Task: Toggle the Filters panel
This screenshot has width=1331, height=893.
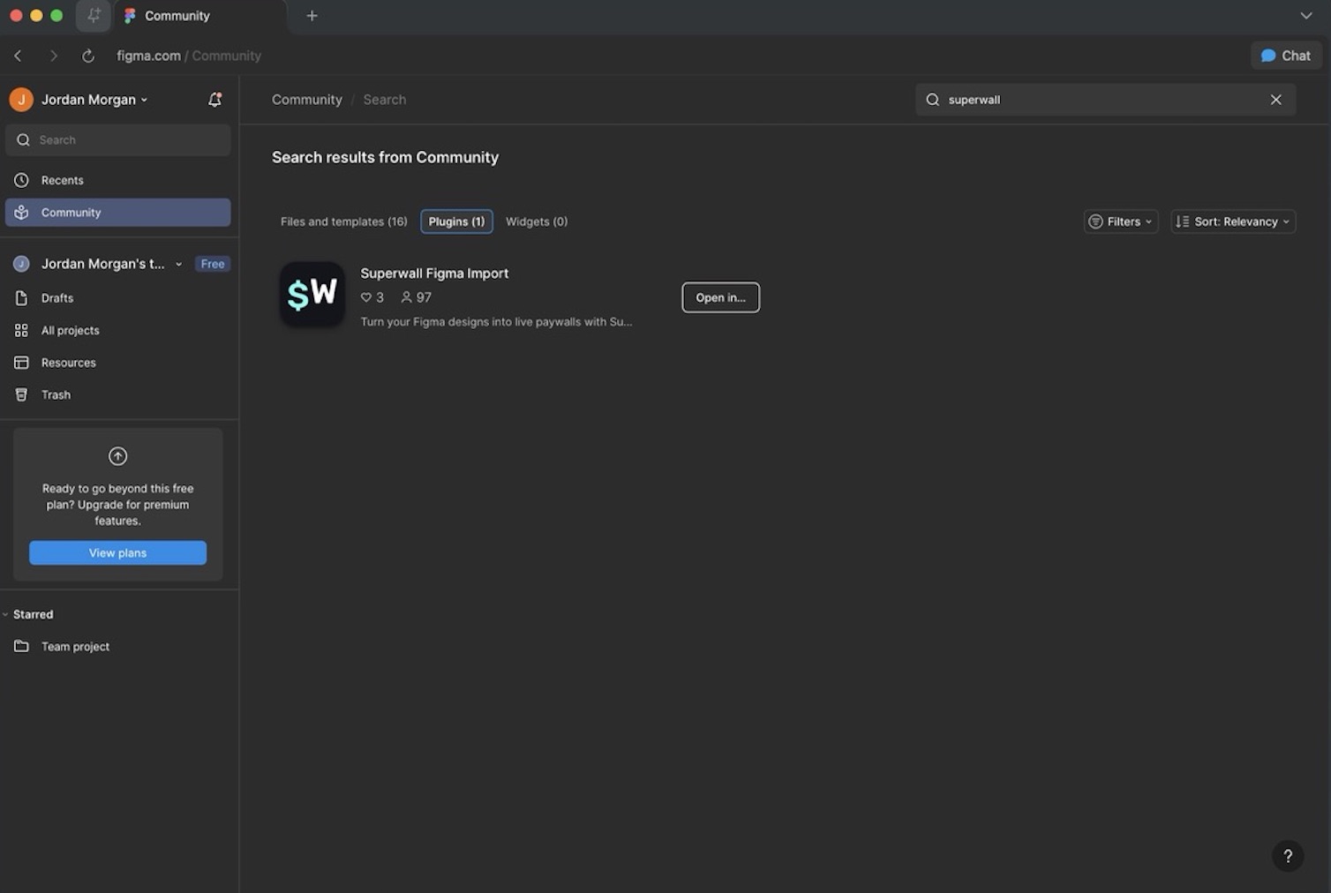Action: 1120,221
